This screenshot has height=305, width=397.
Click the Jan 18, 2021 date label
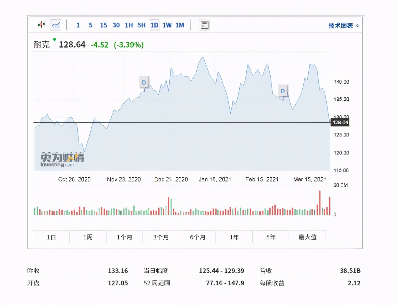(215, 180)
